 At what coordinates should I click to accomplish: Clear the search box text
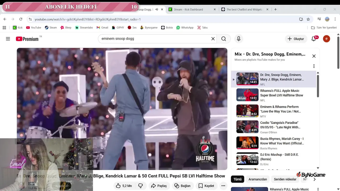coord(213,39)
